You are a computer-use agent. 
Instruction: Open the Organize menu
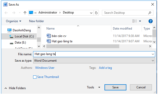coord(14,21)
